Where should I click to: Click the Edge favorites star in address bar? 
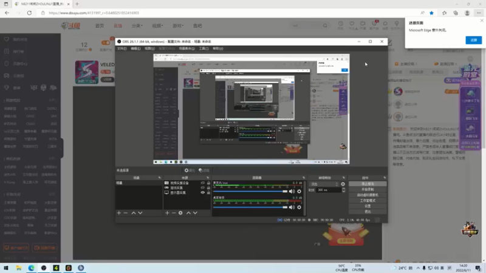[x=431, y=13]
